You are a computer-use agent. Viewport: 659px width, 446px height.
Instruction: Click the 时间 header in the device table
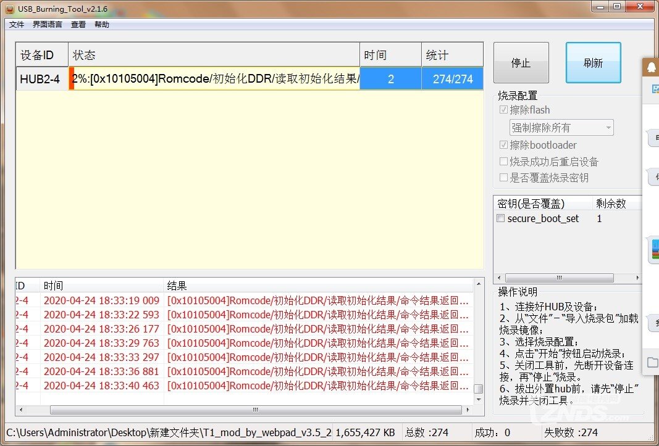pyautogui.click(x=390, y=55)
